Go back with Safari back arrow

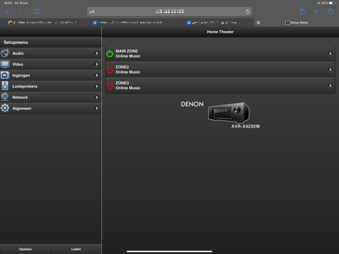(x=7, y=11)
